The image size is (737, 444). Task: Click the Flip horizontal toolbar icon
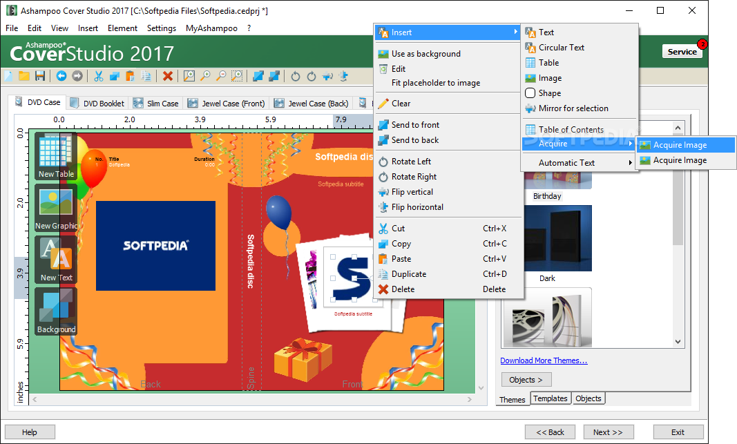(343, 76)
